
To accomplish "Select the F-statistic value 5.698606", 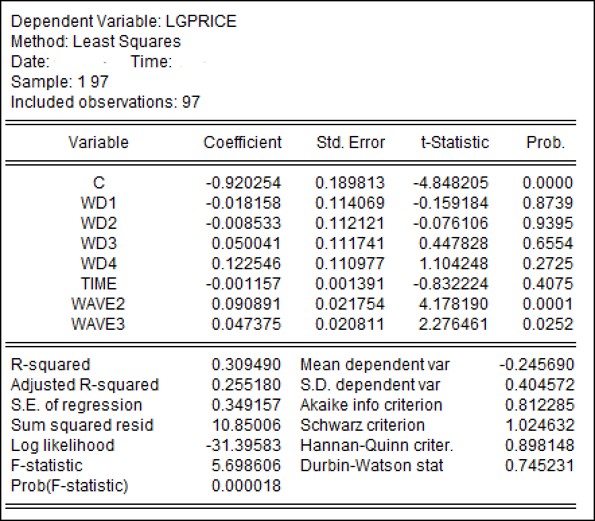I will pos(246,466).
